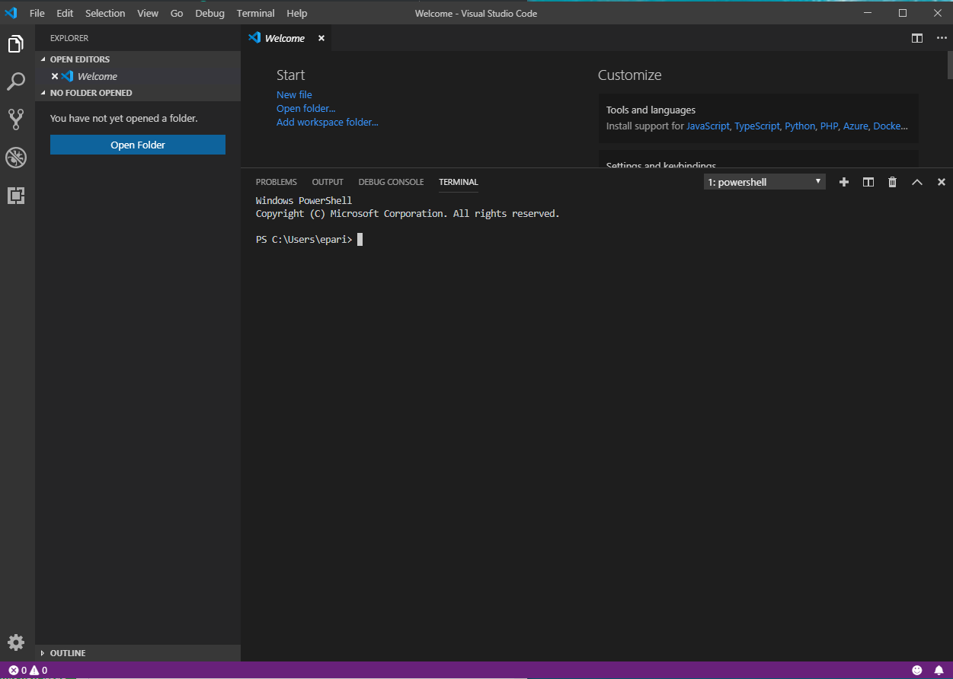
Task: Open the Search view in the activity bar
Action: coord(16,81)
